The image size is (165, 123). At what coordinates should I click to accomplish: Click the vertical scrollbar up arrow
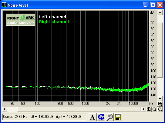pyautogui.click(x=160, y=13)
